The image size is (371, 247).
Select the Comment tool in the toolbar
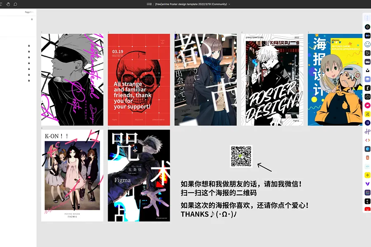point(15,4)
